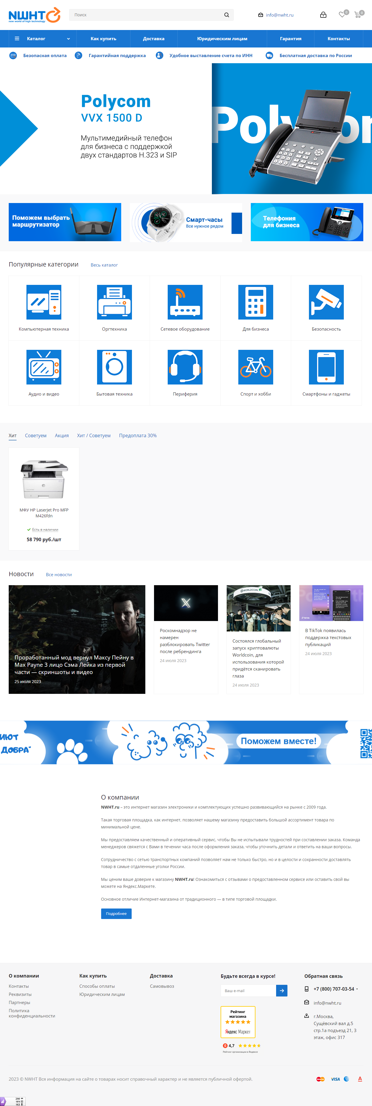Select the Хит product tab
372x1106 pixels.
pos(12,435)
